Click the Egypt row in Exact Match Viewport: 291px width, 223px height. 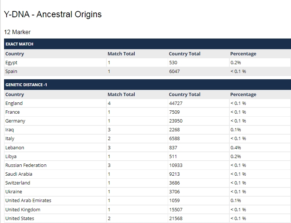click(x=148, y=62)
